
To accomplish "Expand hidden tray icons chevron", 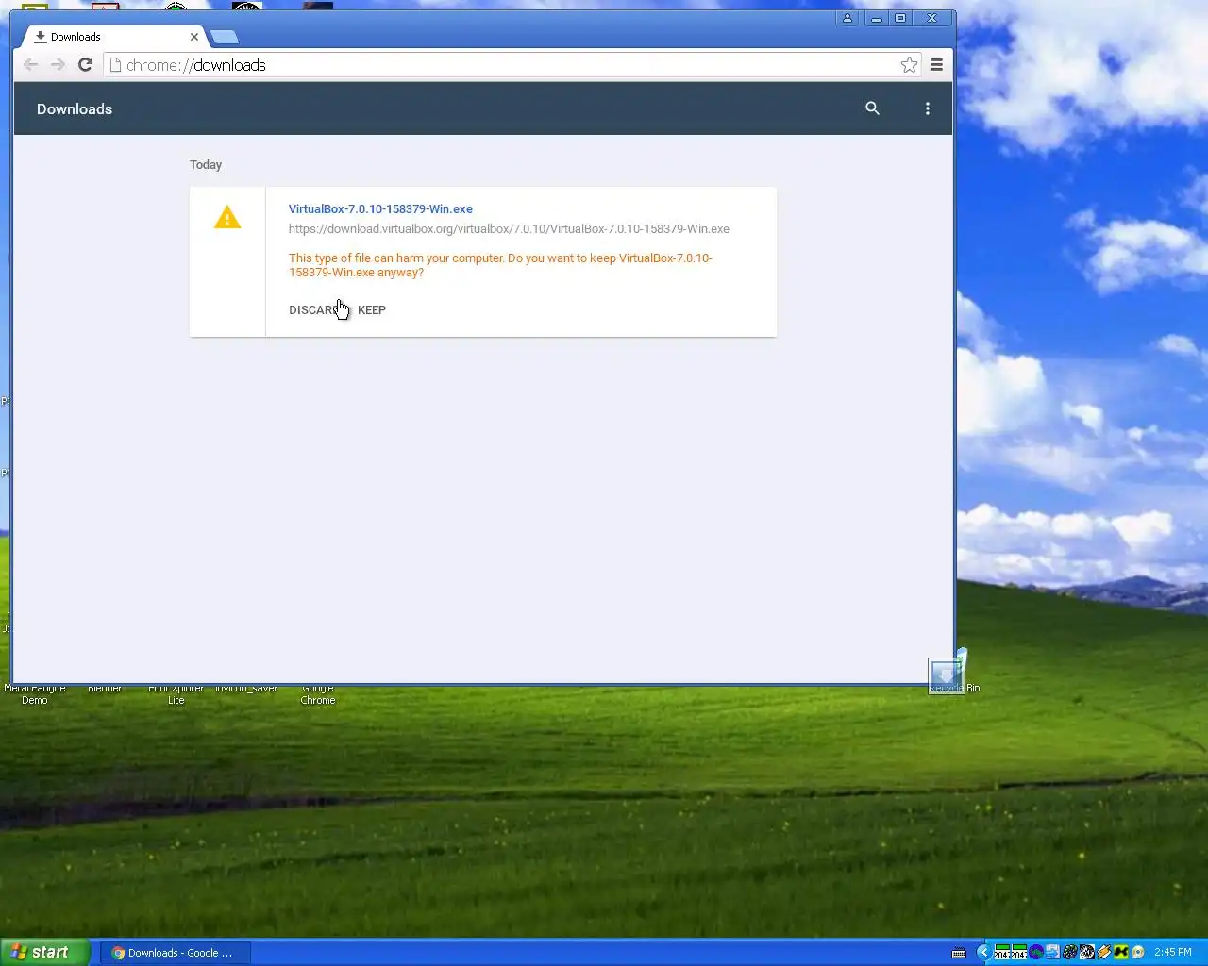I will click(984, 953).
